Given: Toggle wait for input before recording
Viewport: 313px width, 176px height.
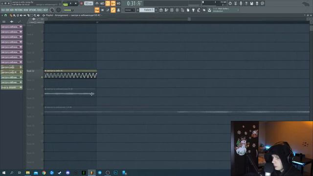Looking at the screenshot, I should 102,3.
